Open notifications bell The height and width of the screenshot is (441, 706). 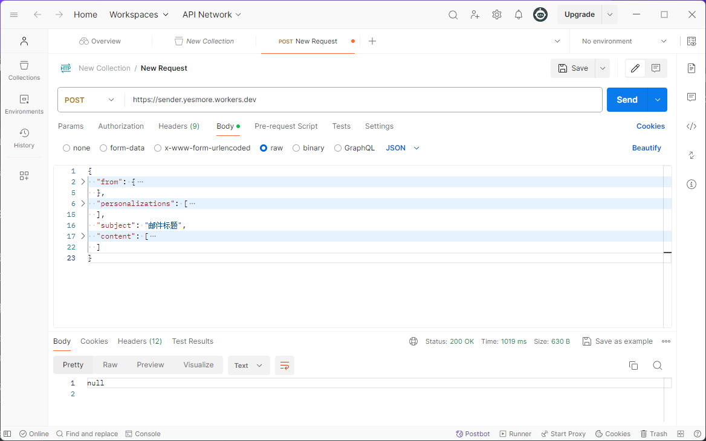pyautogui.click(x=518, y=15)
